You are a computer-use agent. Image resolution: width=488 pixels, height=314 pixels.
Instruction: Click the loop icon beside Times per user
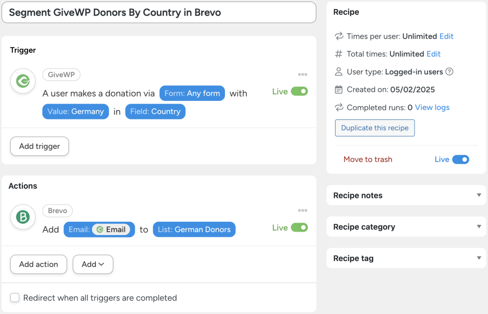tap(338, 36)
